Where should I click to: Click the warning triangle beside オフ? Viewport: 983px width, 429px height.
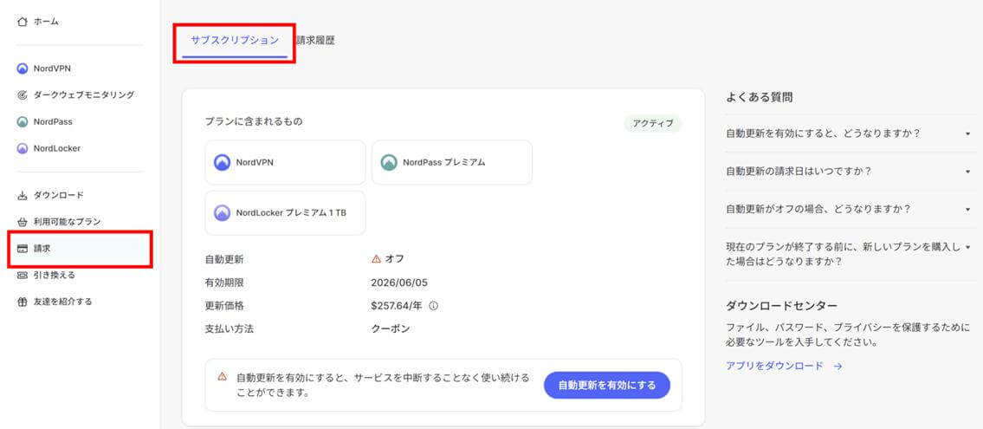point(376,258)
